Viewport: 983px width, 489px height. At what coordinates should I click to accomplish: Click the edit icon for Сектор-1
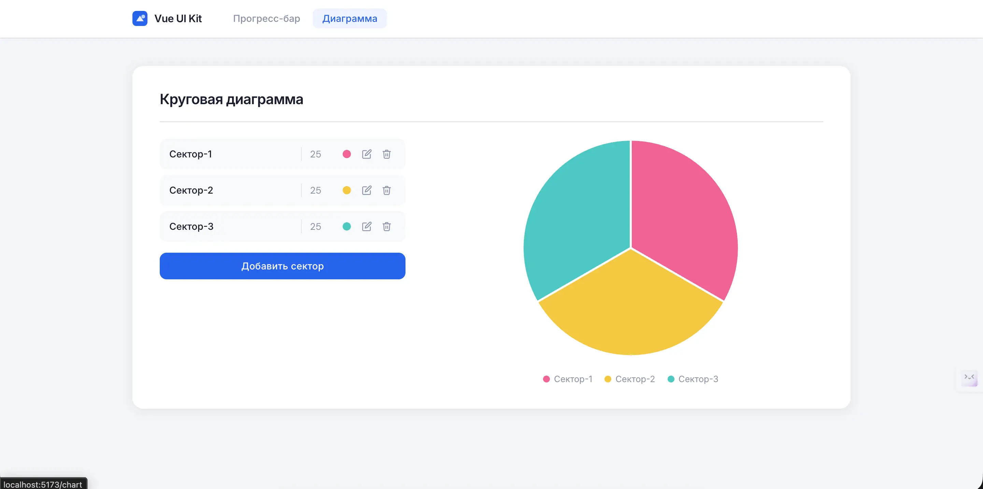[x=367, y=154]
